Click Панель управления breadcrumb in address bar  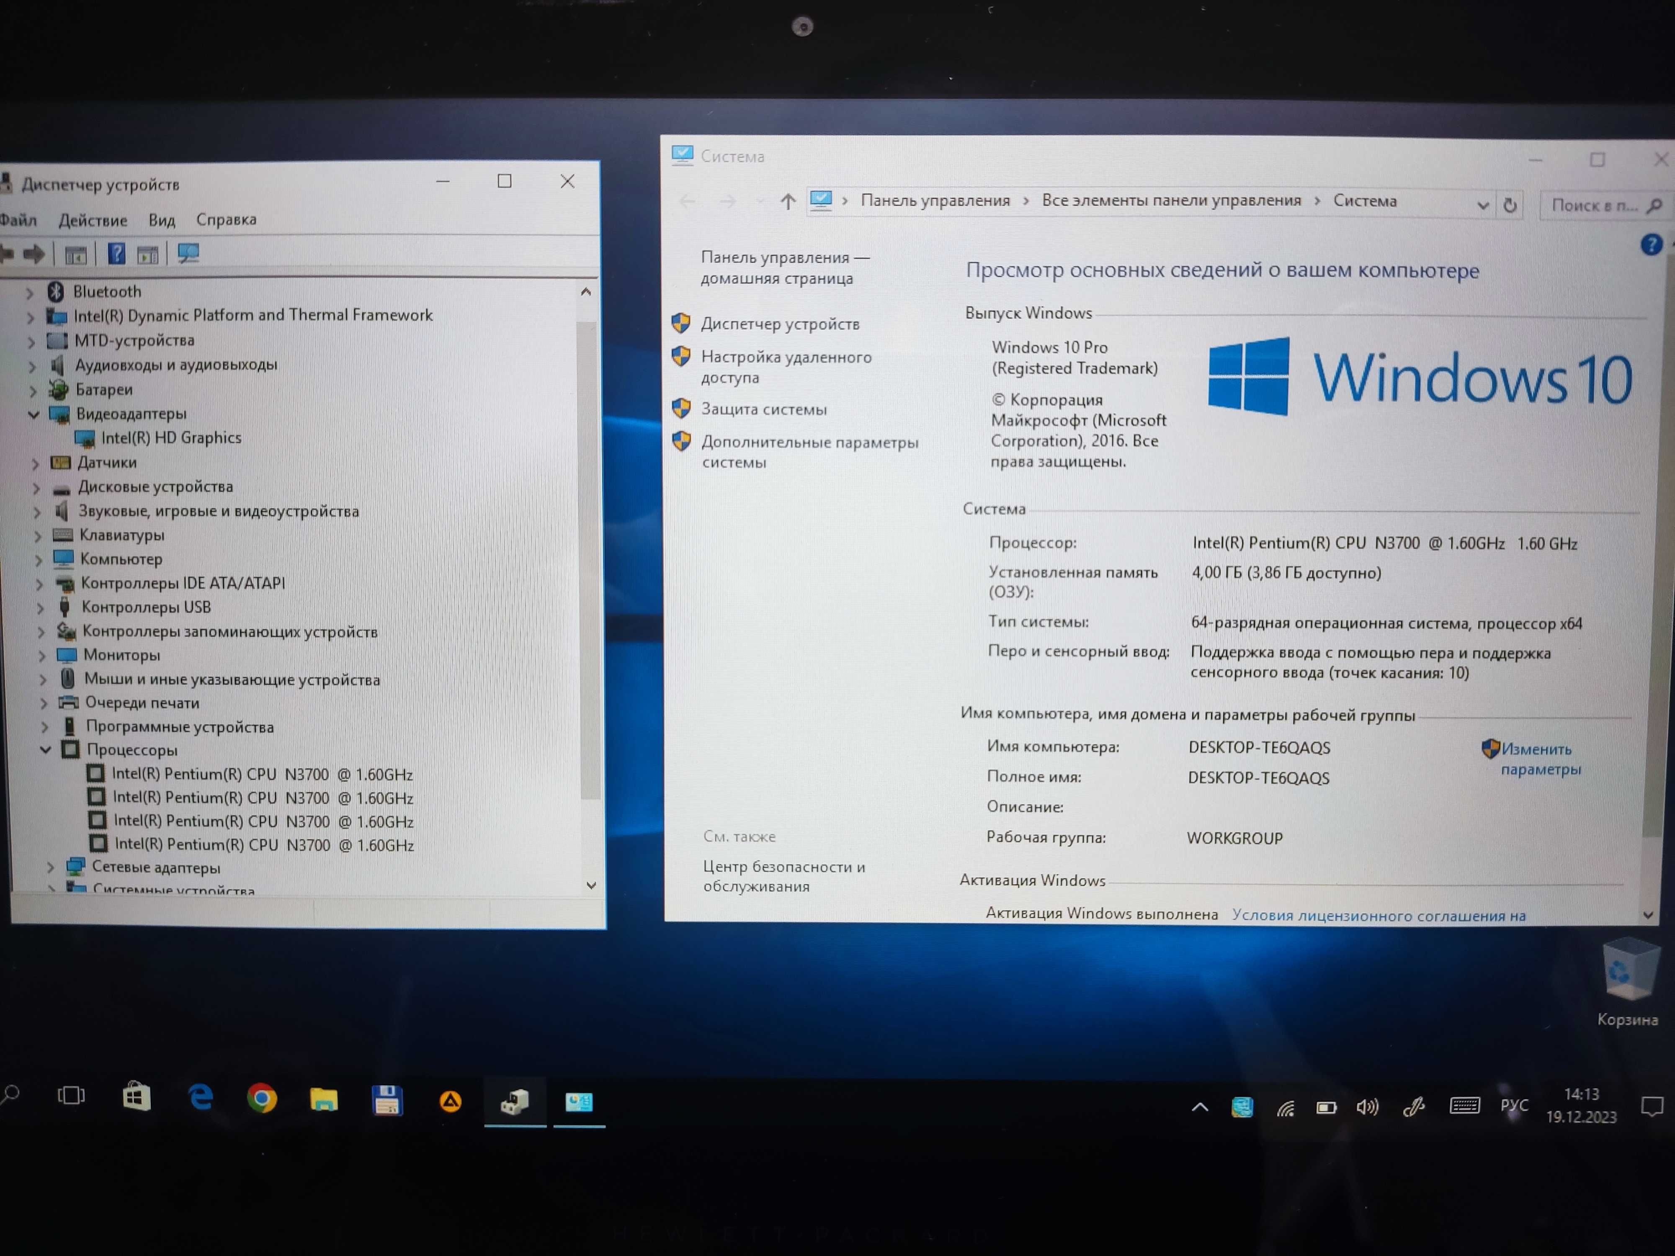[935, 201]
